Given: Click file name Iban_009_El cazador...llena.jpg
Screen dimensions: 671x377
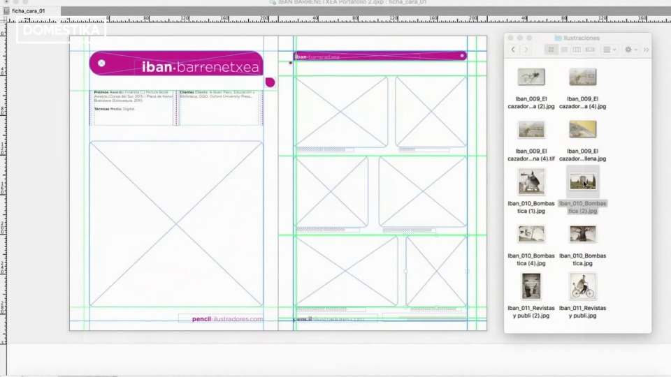Looking at the screenshot, I should 582,155.
